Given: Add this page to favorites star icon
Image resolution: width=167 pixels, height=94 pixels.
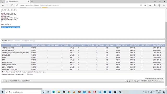Looking at the screenshot, I should [x=145, y=5].
